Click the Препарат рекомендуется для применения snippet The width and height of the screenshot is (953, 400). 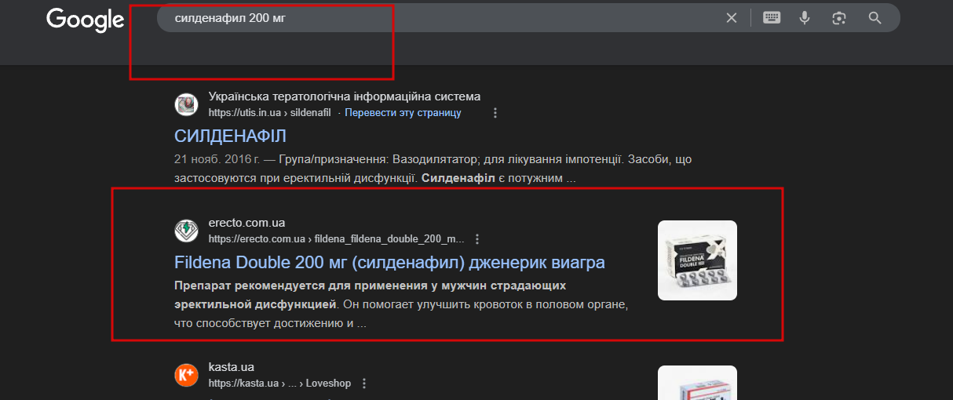[401, 304]
